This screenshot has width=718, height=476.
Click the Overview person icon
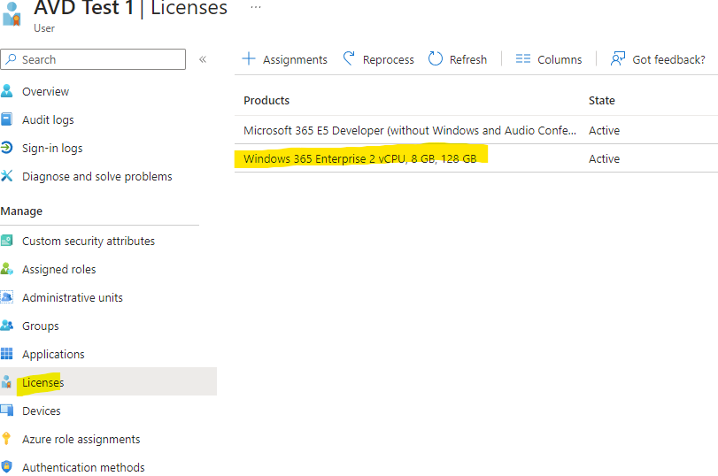click(7, 91)
